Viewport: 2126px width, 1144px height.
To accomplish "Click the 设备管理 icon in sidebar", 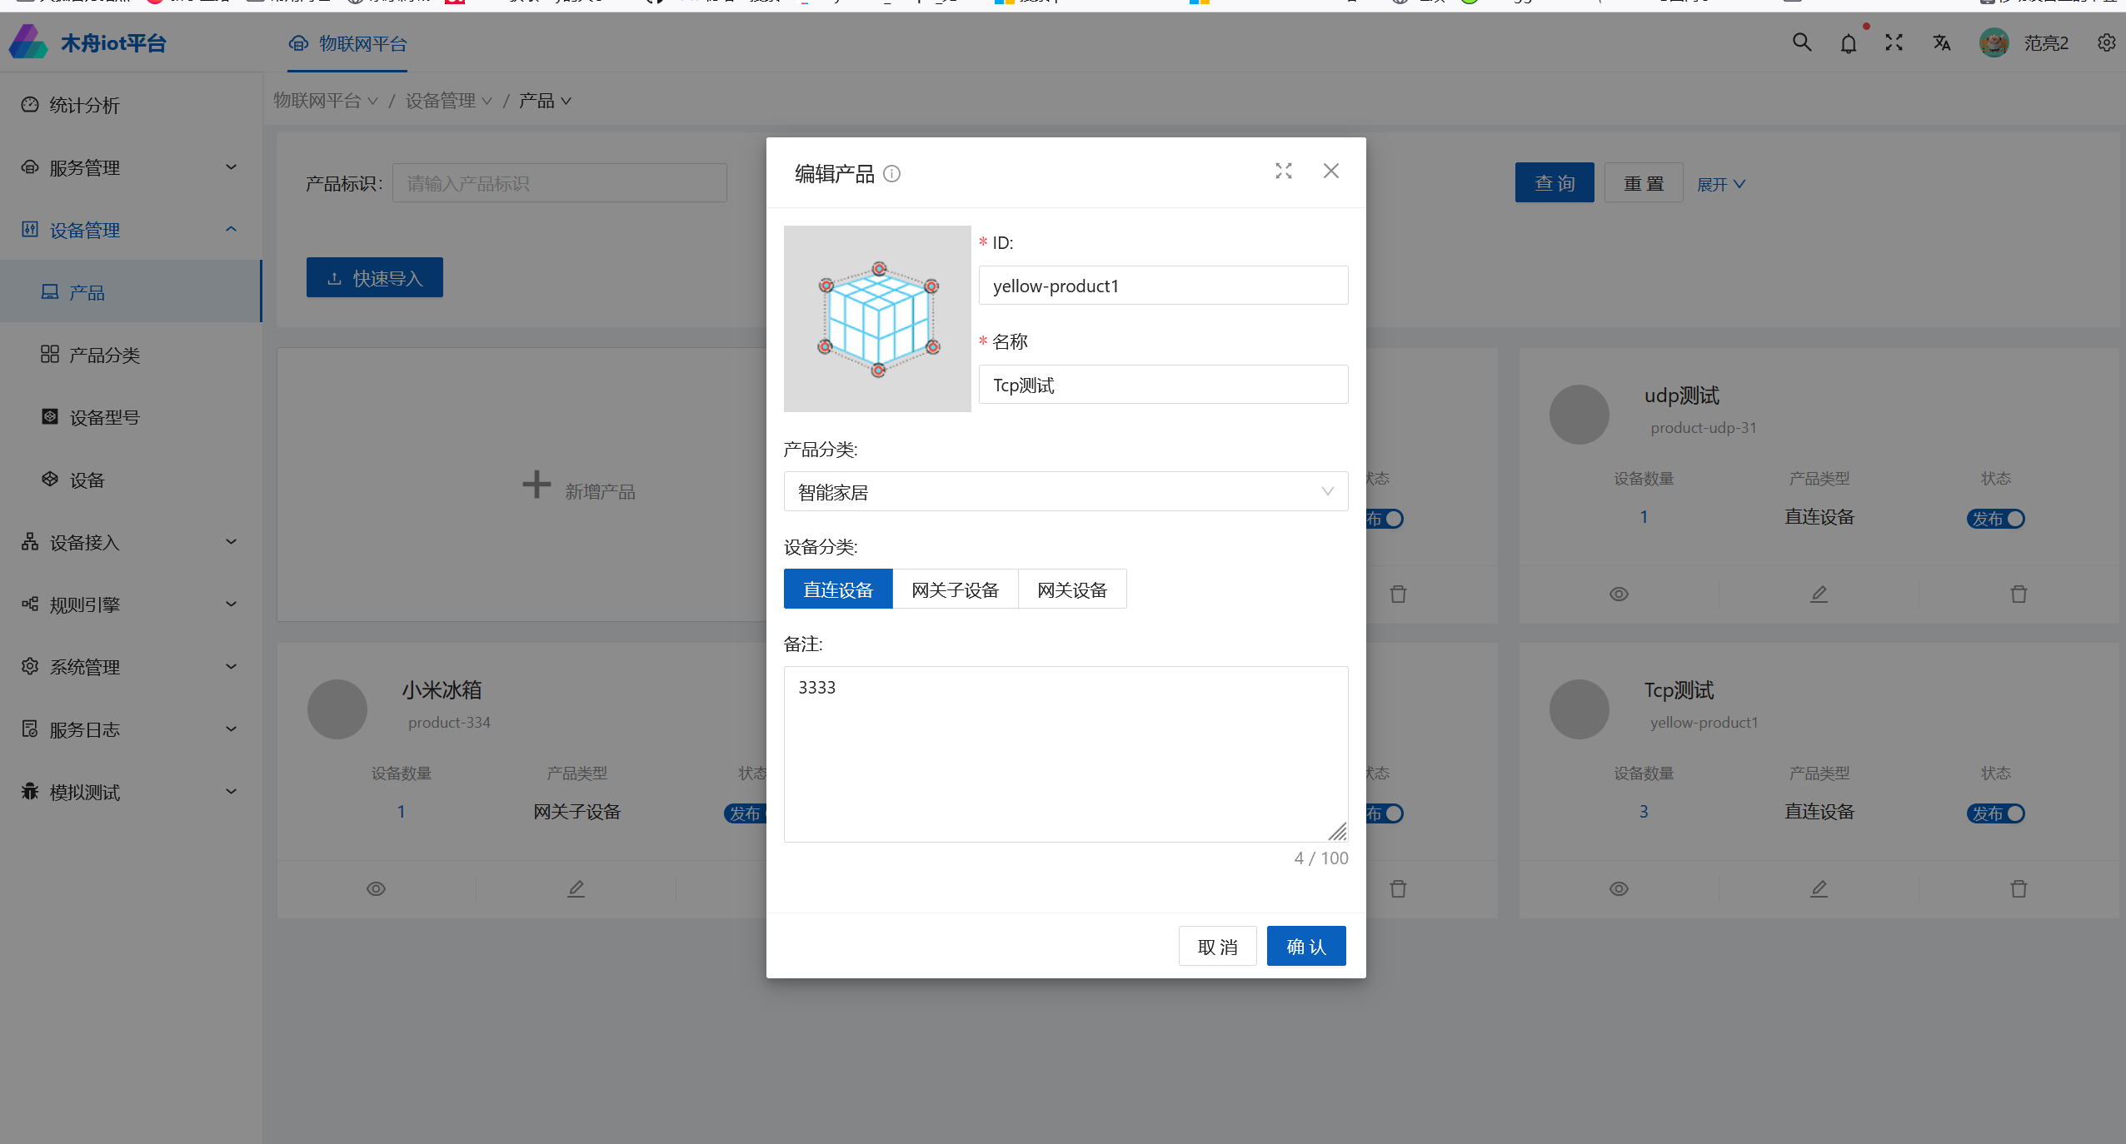I will (30, 228).
